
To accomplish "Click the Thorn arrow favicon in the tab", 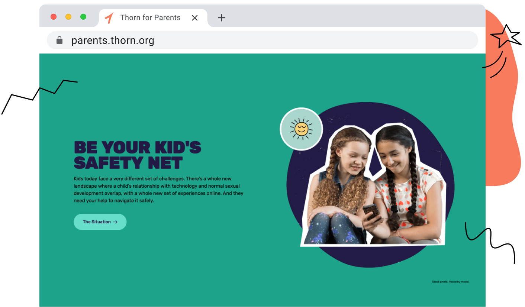I will [x=109, y=17].
